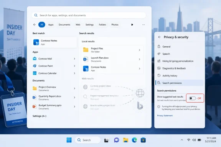Open Settings (4+) results group
This screenshot has width=221, height=147.
click(39, 116)
